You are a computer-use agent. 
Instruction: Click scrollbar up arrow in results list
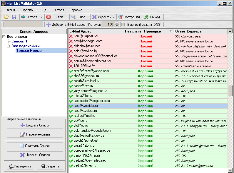pos(230,31)
